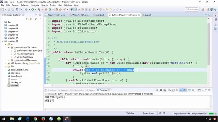Click the Save toolbar icon
The height and width of the screenshot is (122, 218).
pyautogui.click(x=9, y=9)
